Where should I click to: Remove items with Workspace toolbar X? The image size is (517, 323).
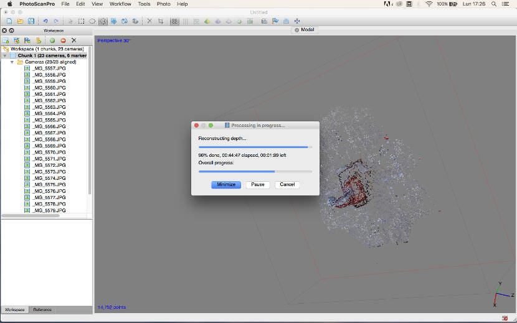click(74, 40)
